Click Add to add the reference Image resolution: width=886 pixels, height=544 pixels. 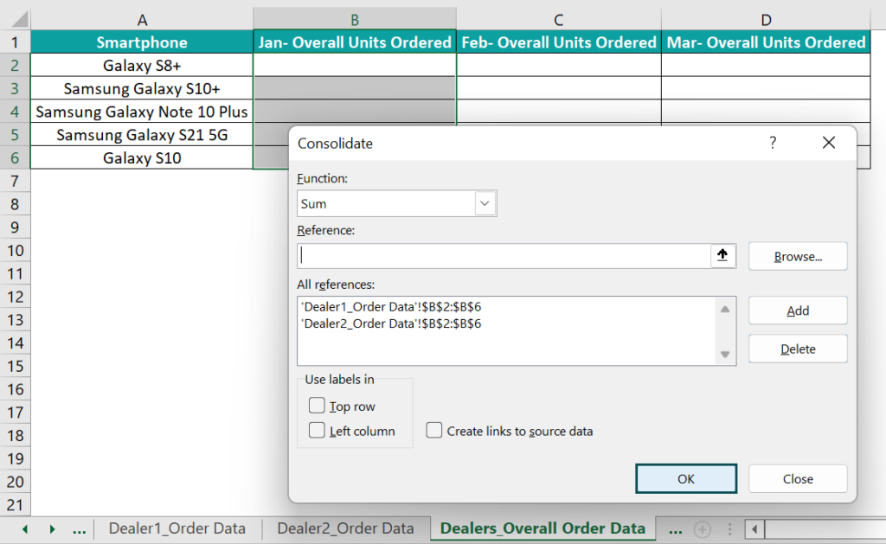[798, 310]
